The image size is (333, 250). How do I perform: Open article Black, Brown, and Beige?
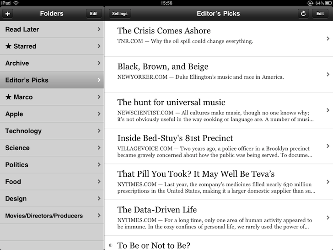click(x=219, y=74)
